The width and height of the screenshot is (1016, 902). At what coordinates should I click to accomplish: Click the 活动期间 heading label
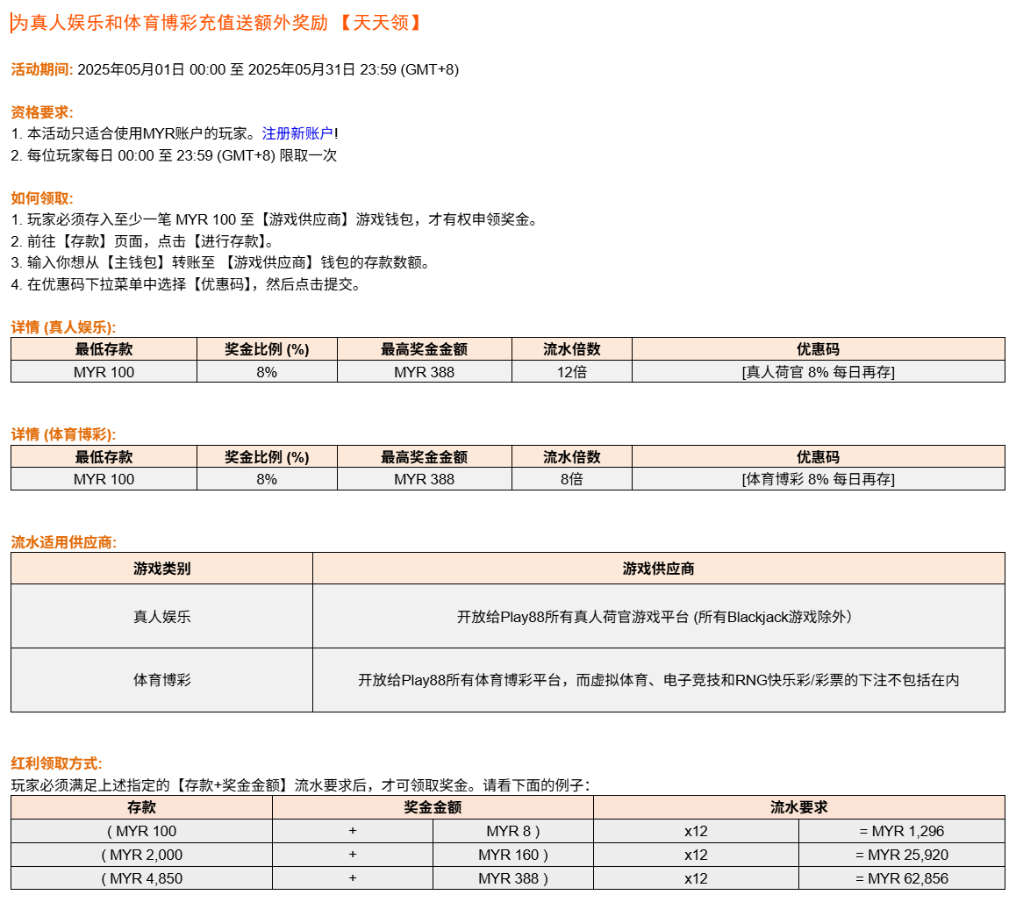tap(42, 69)
